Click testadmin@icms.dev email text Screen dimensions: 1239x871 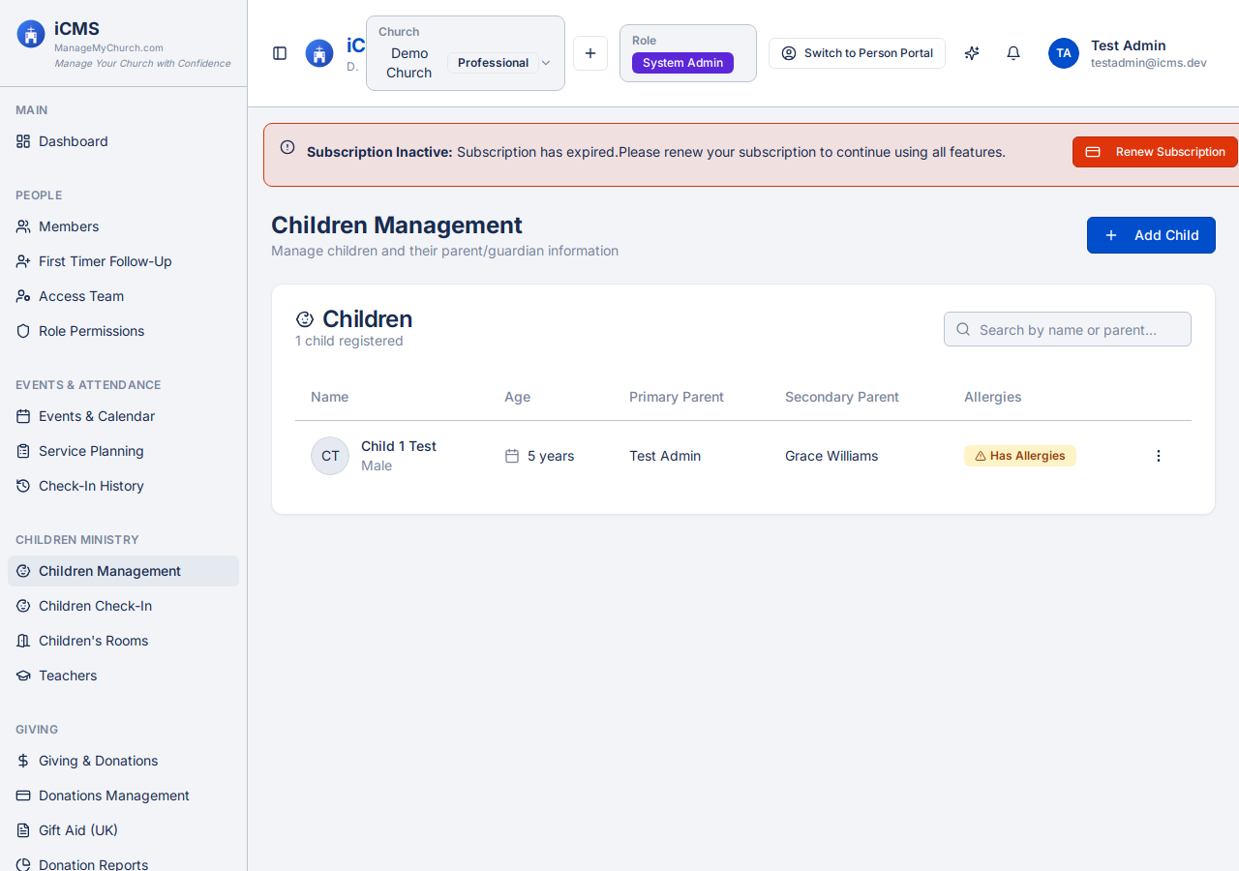pos(1149,63)
